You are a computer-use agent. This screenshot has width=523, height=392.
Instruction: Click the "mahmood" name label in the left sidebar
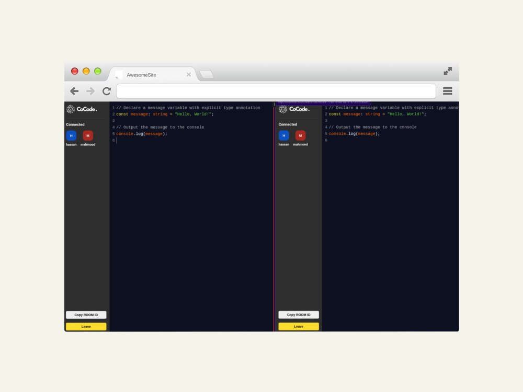[88, 145]
